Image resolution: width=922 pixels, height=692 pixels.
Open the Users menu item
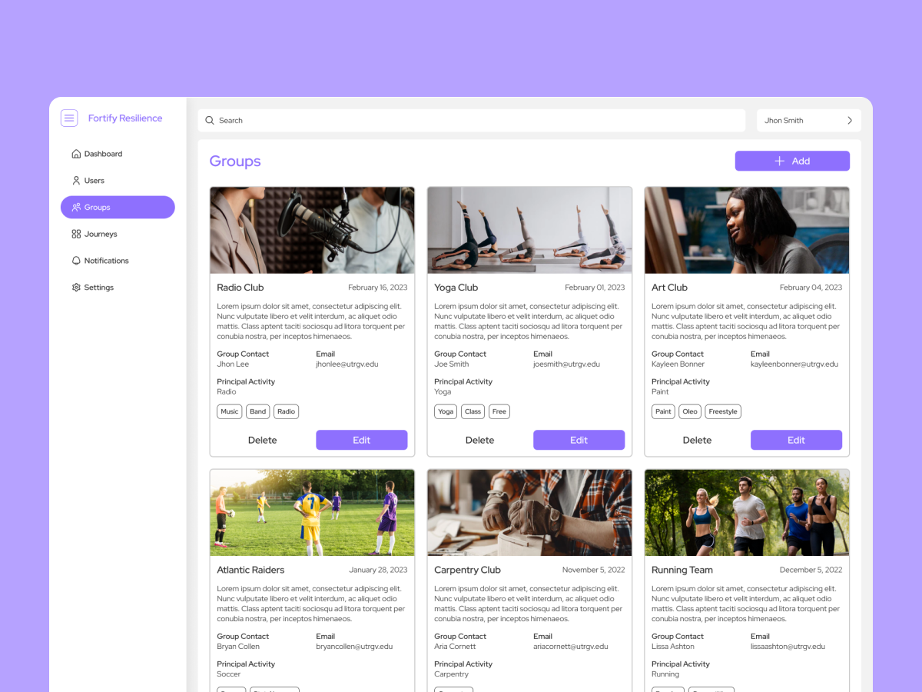[118, 181]
